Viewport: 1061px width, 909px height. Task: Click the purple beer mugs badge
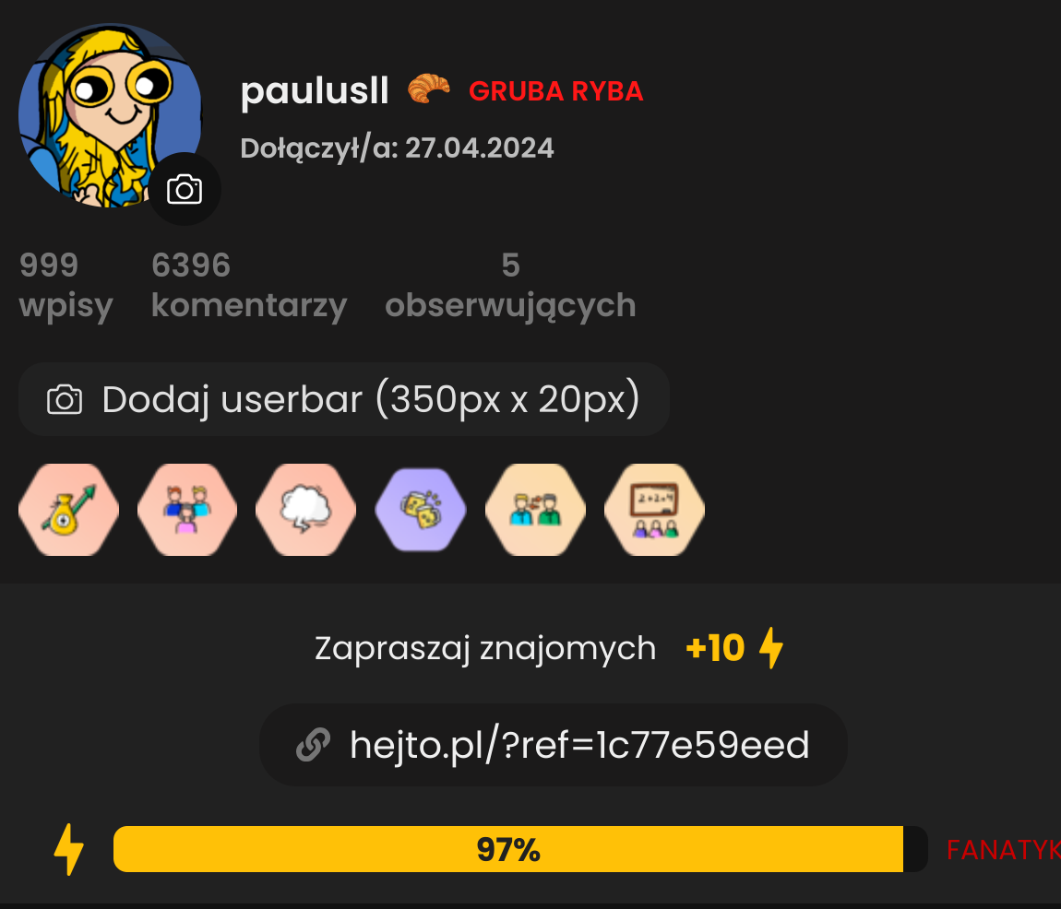[x=421, y=510]
